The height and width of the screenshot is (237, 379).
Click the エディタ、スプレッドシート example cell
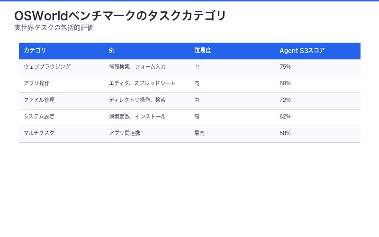point(142,83)
